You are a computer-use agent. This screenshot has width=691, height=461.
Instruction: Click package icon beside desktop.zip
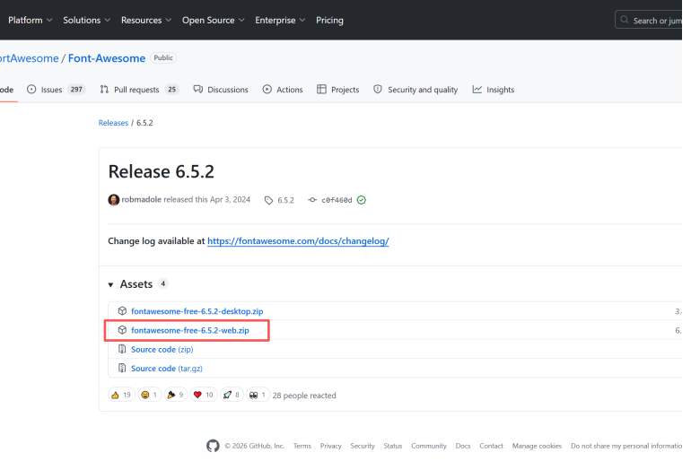[122, 311]
